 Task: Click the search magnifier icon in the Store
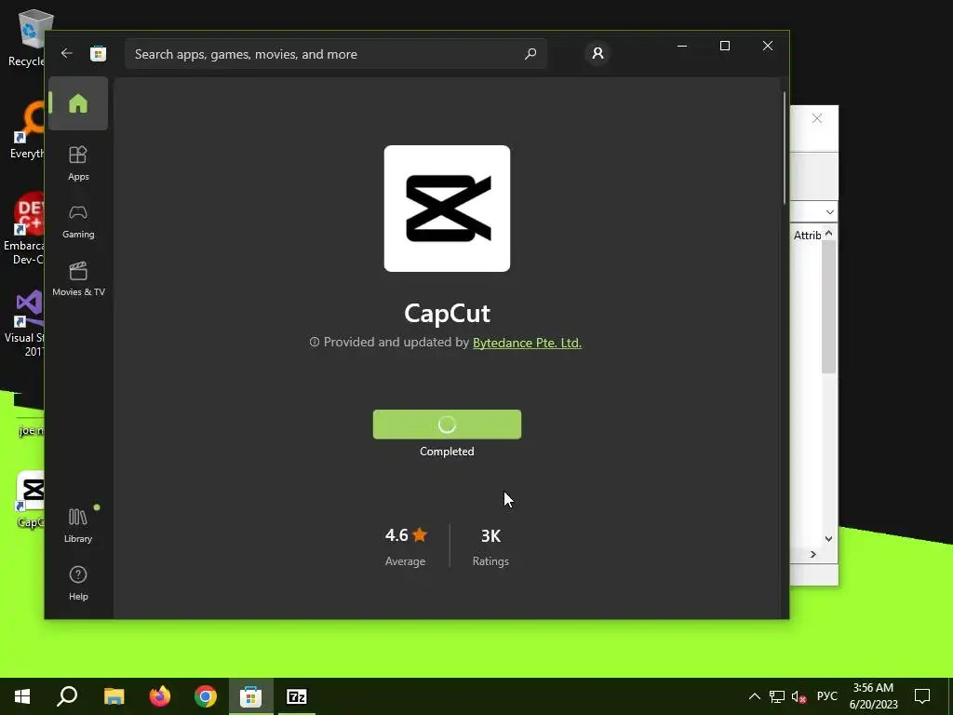(530, 53)
